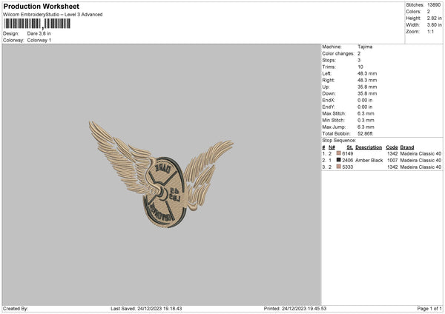Screen dimensions: 445x314
Task: Click the Machine value Tajima
Action: [x=365, y=47]
